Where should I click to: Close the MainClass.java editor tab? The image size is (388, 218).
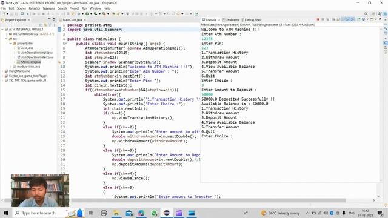coord(85,20)
